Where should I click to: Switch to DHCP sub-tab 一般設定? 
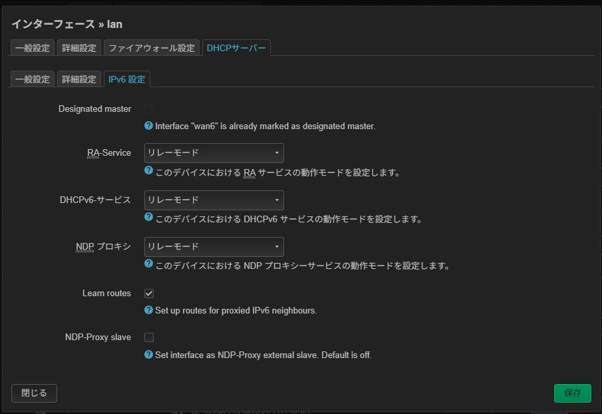[33, 79]
